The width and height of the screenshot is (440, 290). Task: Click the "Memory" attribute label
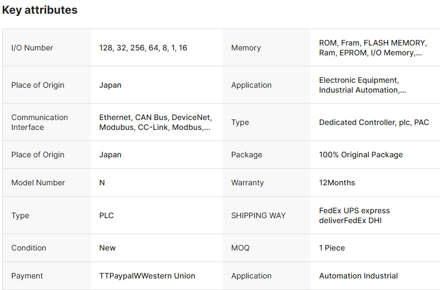click(246, 48)
